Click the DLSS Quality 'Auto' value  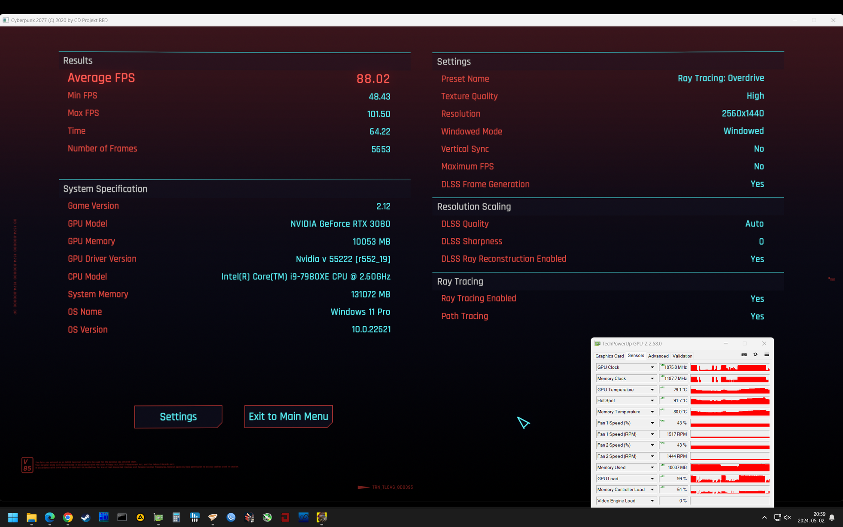(x=754, y=224)
